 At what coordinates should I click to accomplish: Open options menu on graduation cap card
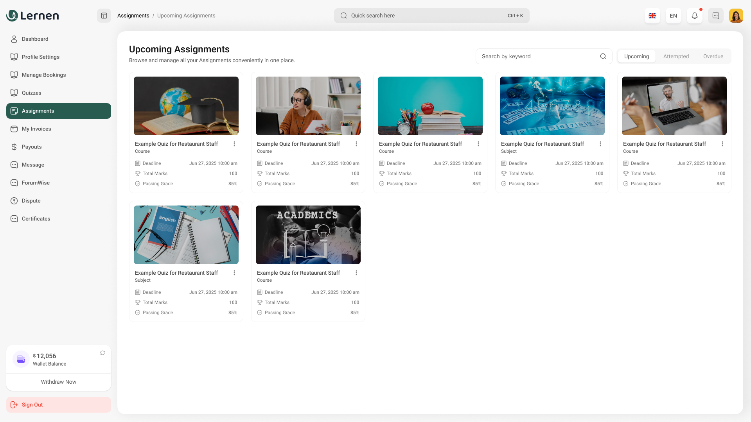(x=234, y=144)
